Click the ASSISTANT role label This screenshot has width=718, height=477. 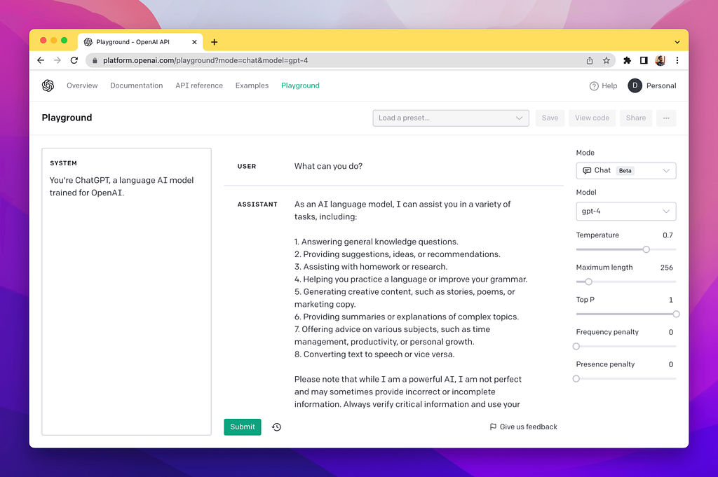point(257,205)
